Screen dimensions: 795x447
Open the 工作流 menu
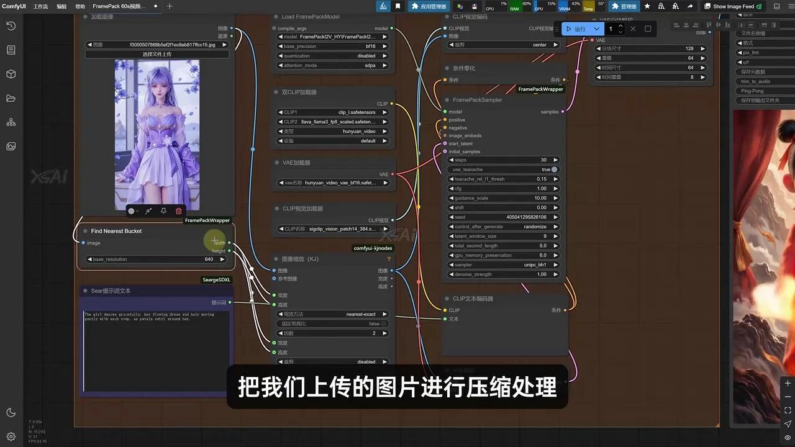click(x=40, y=6)
